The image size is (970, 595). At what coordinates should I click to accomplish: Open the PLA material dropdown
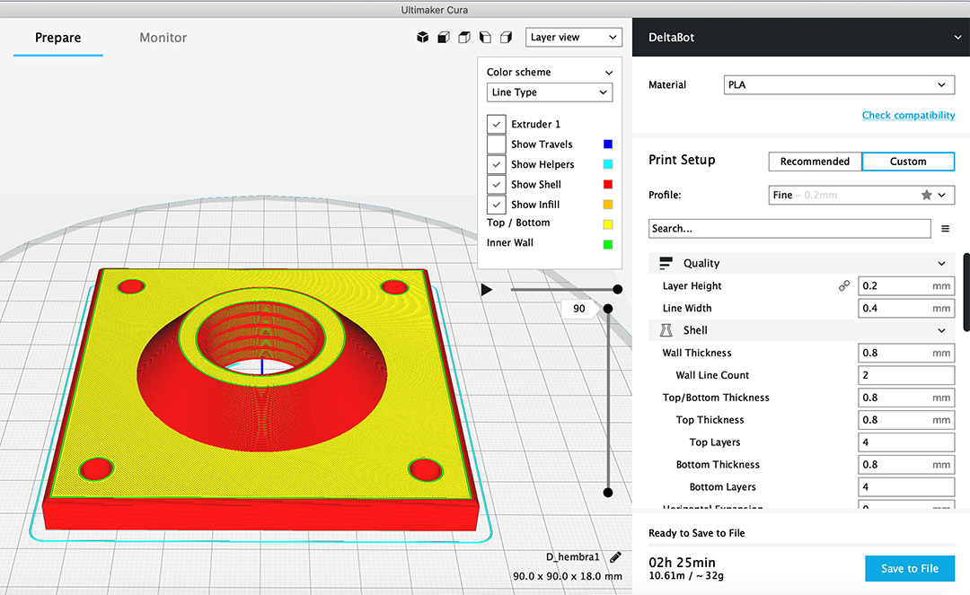click(839, 84)
